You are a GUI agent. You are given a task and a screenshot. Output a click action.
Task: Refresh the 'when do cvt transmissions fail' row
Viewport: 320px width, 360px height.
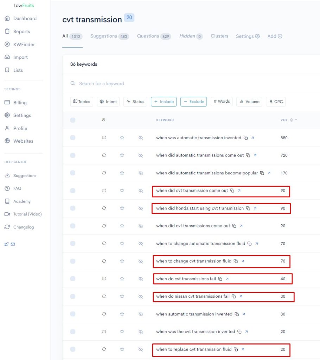click(x=104, y=279)
